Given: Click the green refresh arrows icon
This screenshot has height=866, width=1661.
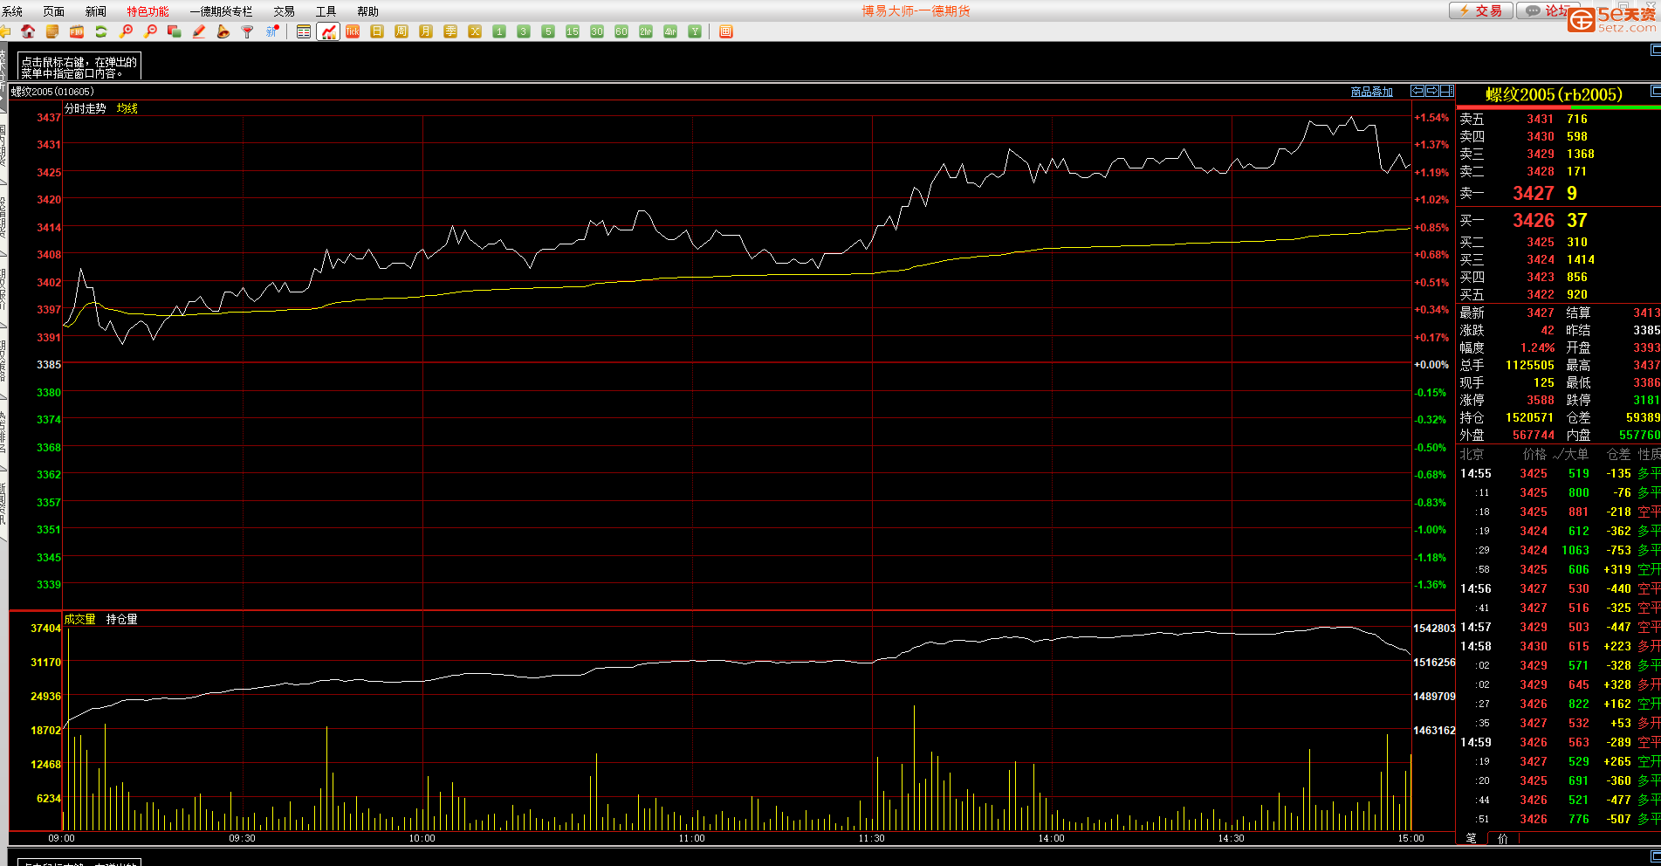Looking at the screenshot, I should 101,31.
